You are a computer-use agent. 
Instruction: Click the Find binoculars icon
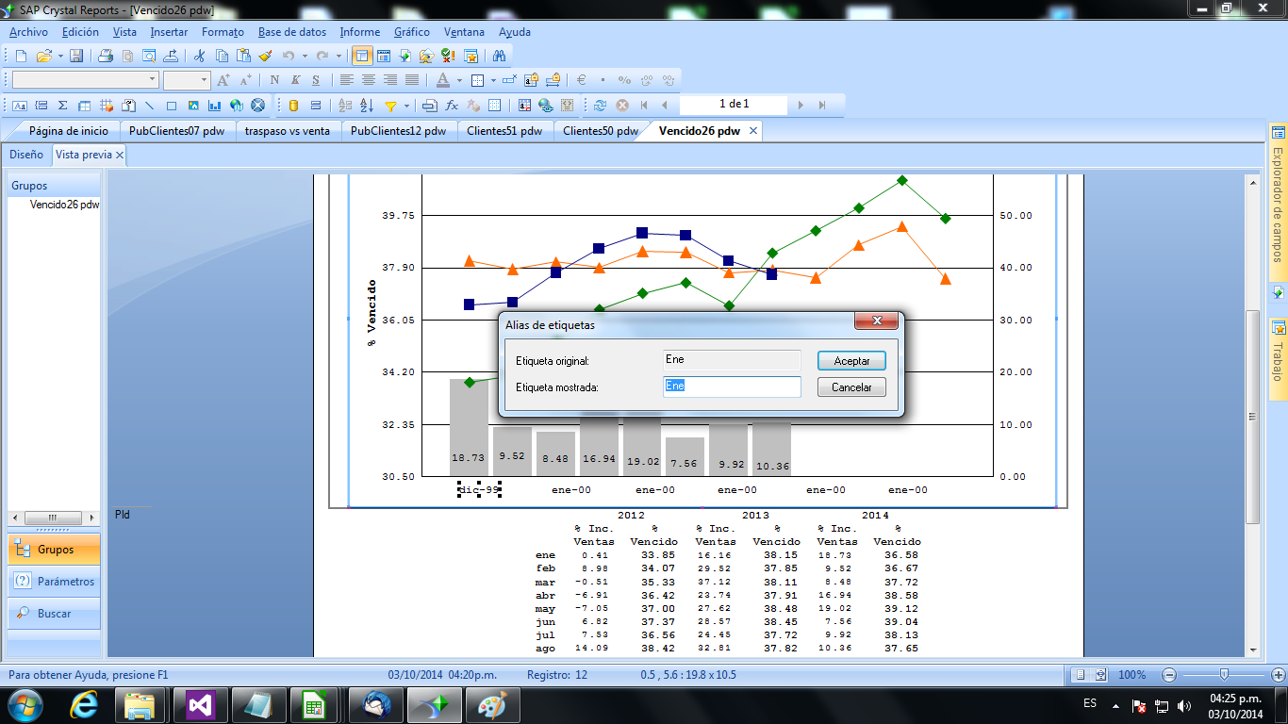(x=499, y=56)
